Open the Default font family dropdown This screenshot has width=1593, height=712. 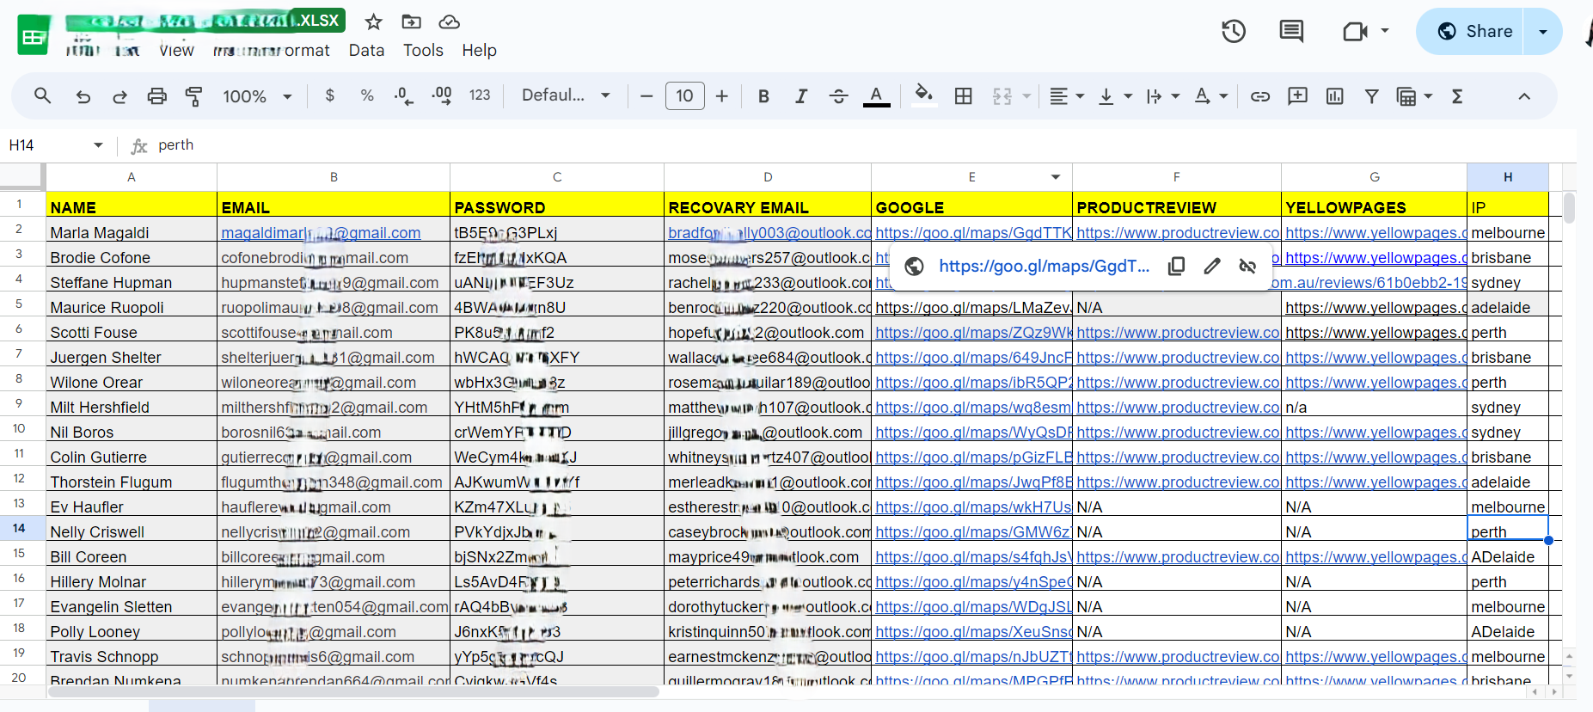(566, 95)
